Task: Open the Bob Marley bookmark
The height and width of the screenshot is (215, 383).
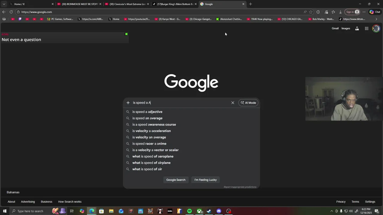Action: pos(321,19)
